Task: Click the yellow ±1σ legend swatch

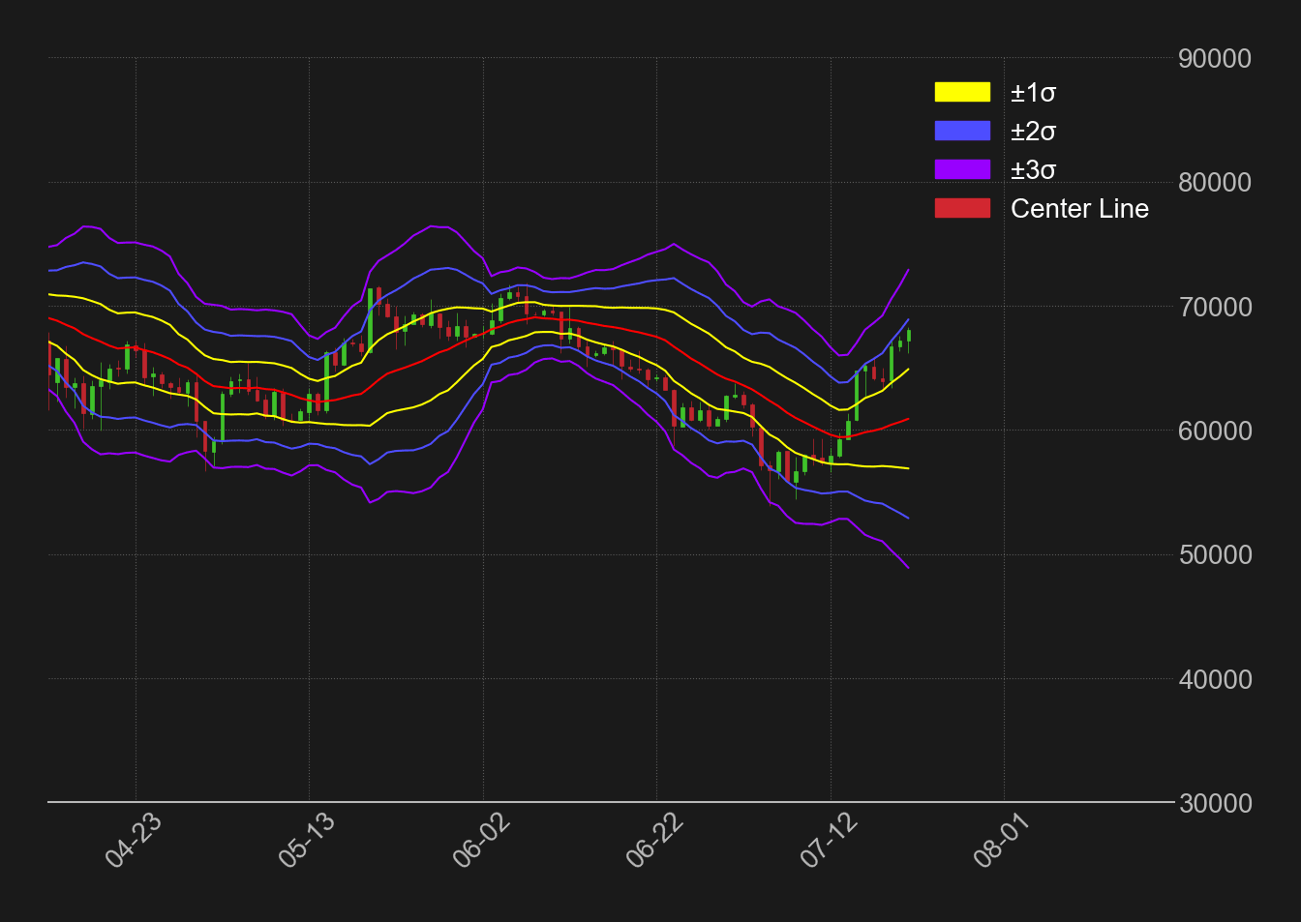Action: [962, 92]
